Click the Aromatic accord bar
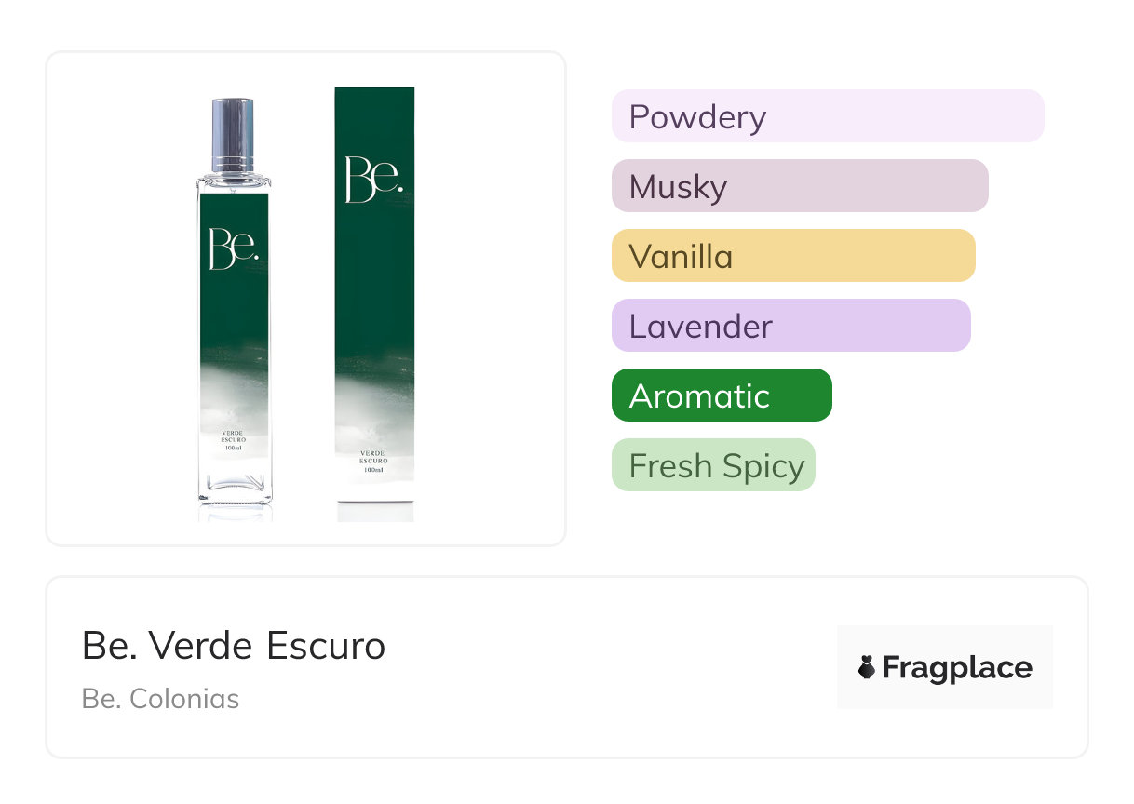Viewport: 1134px width, 804px height. (722, 395)
